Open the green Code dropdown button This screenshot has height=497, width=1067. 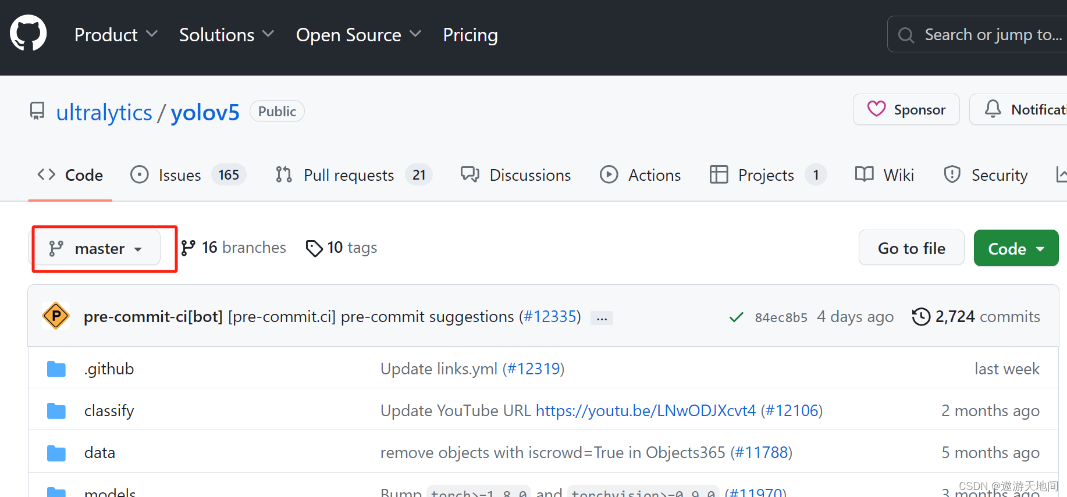(1016, 248)
